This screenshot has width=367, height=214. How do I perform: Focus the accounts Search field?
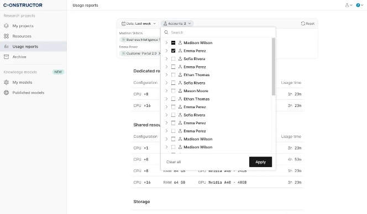(218, 32)
